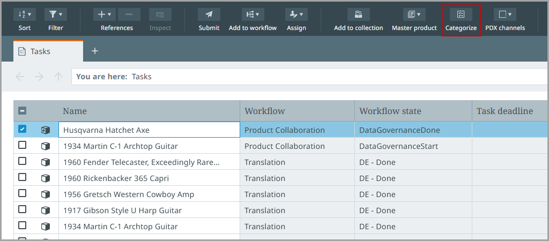
Task: Click the up arrow navigation icon
Action: click(58, 77)
